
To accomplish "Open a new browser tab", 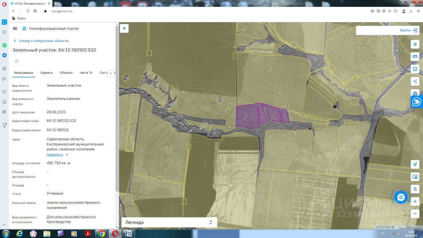I will pos(56,3).
